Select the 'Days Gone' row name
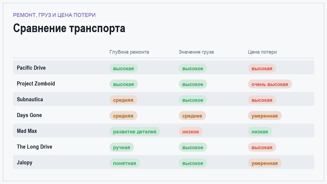 29,115
